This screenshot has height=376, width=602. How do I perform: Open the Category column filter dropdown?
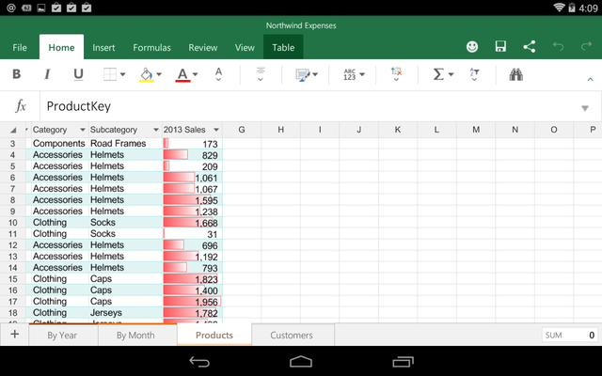tap(82, 130)
